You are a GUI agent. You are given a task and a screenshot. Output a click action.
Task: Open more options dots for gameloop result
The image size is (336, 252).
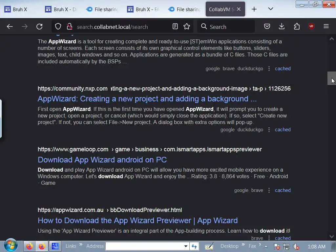[x=269, y=190]
